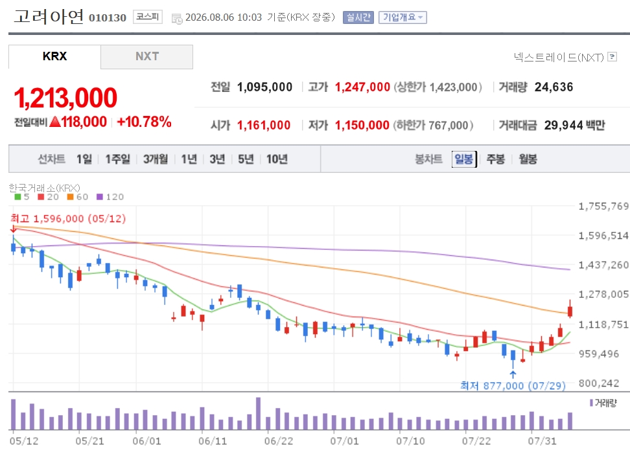Select the 주봉 weekly candle chart

[495, 159]
